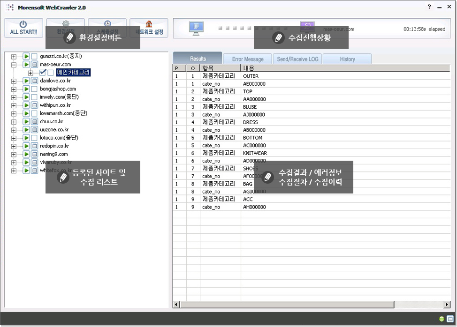Click the gear icon of the settings button

[x=66, y=23]
